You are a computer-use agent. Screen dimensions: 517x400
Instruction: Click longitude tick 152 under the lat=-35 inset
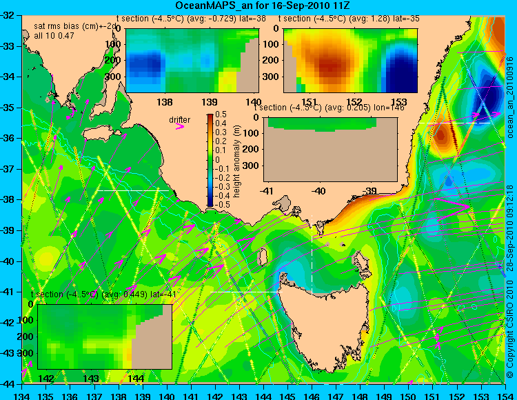354,102
